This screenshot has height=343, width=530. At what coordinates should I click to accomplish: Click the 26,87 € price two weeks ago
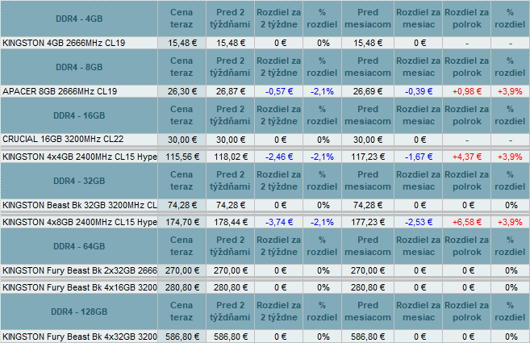coord(230,91)
